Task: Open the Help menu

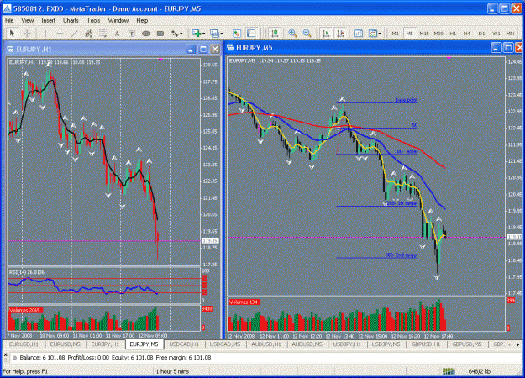Action: click(x=142, y=20)
